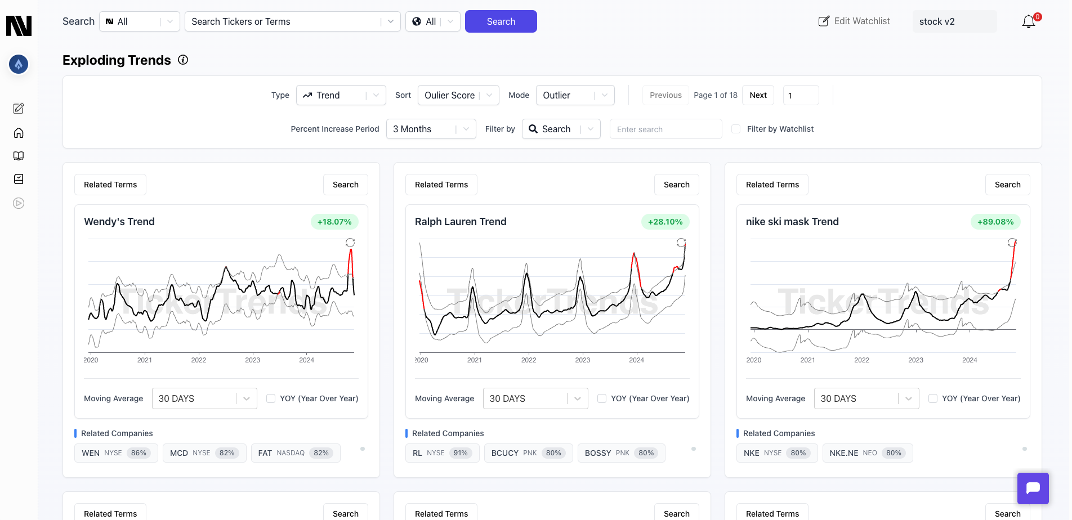The height and width of the screenshot is (520, 1072).
Task: Click the page number input field
Action: click(x=801, y=95)
